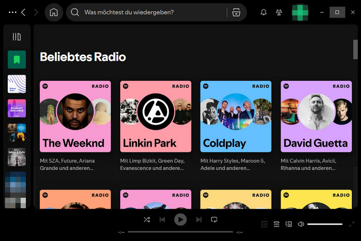
Task: Open the pixelated gray thumbnail at the sidebar bottom
Action: 15,203
